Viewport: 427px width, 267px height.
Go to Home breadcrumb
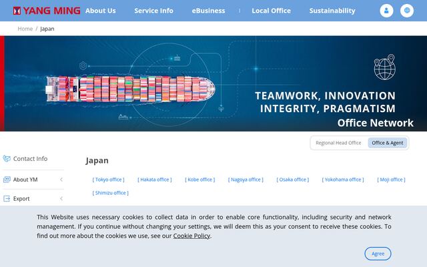pyautogui.click(x=25, y=29)
